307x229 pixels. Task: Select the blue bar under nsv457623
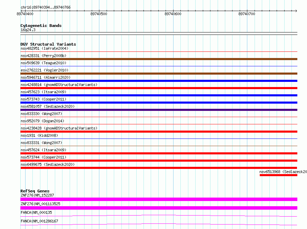(x=159, y=95)
